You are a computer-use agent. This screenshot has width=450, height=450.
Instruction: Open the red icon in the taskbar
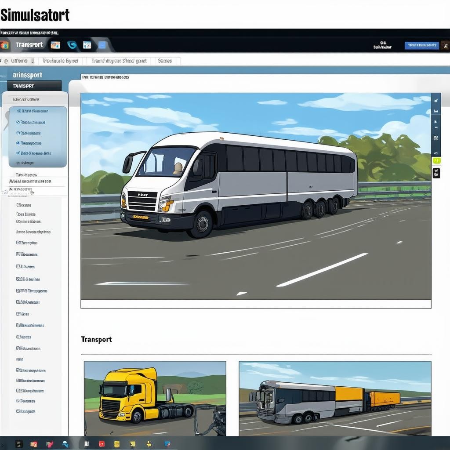tap(102, 444)
